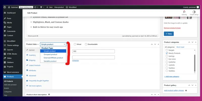The width and height of the screenshot is (202, 101).
Task: Open the Frequently Bought Together tab
Action: (x=39, y=81)
